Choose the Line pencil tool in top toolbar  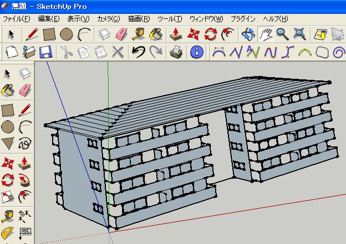point(32,34)
